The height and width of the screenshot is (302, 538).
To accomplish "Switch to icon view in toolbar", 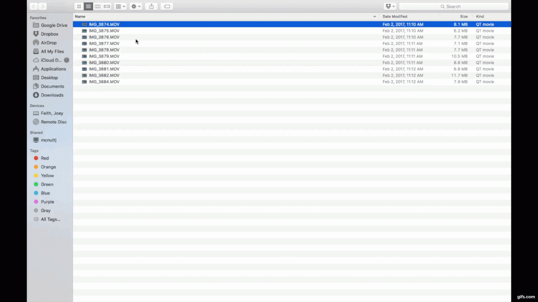I will point(79,6).
